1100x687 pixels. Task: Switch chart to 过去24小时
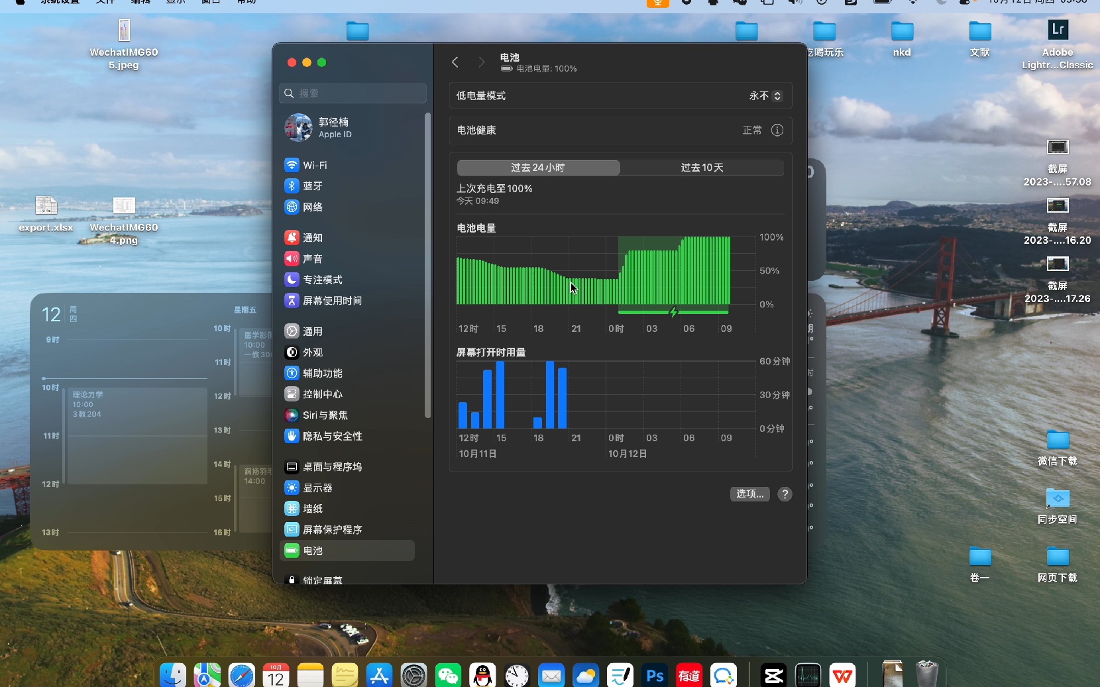point(538,168)
